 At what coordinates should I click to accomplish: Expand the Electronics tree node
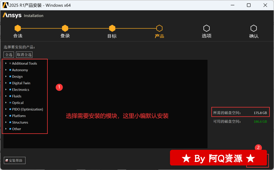point(6,90)
